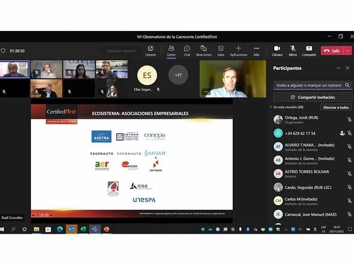Open the Salas breakout rooms
Screen dimensions: 354x265
220,51
